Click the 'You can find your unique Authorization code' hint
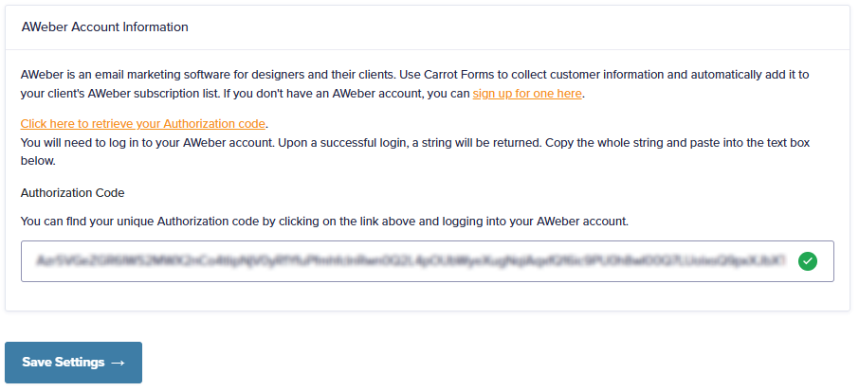This screenshot has height=391, width=859. (x=324, y=222)
